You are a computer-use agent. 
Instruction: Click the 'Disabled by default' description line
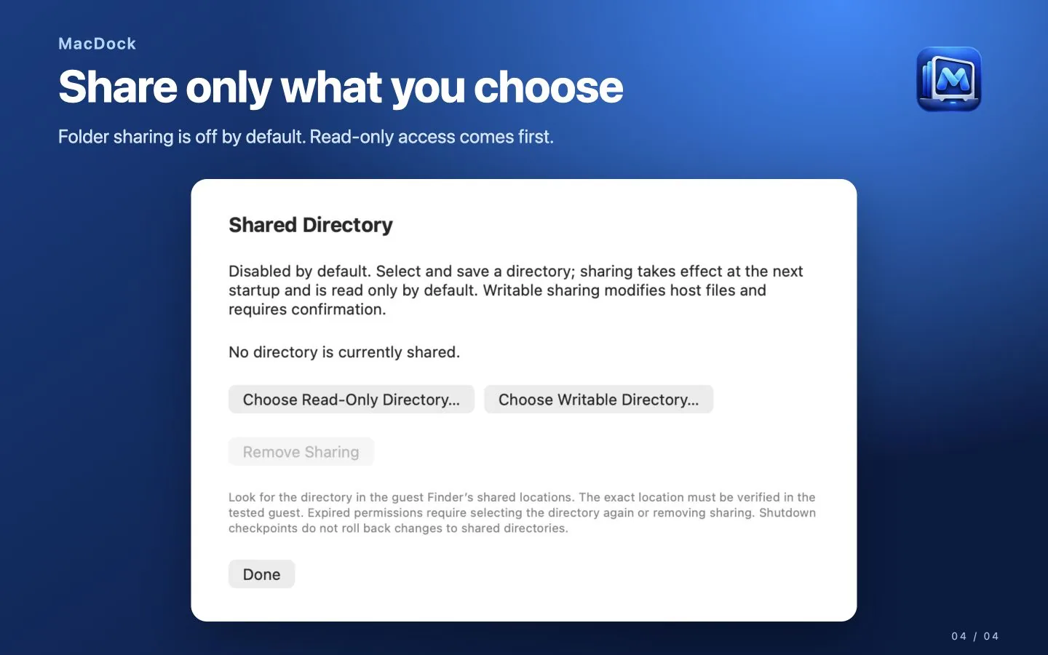tap(516, 271)
